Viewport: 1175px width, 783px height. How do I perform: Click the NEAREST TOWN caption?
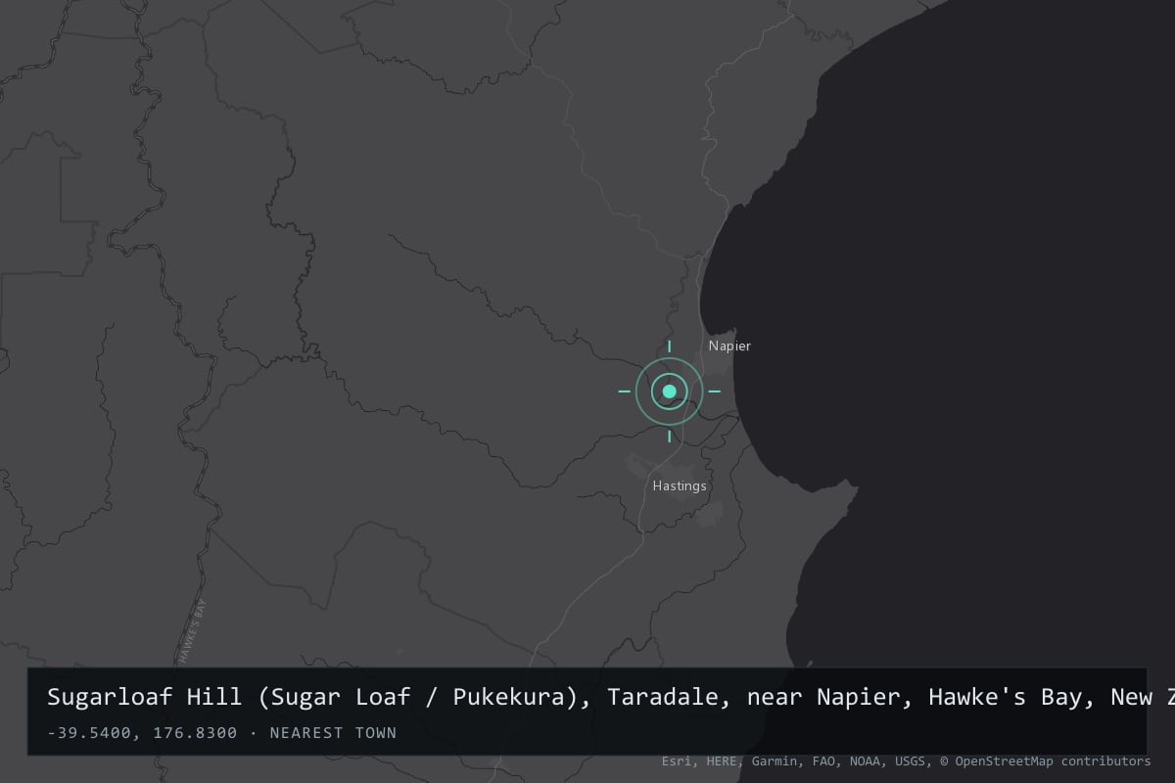(333, 733)
